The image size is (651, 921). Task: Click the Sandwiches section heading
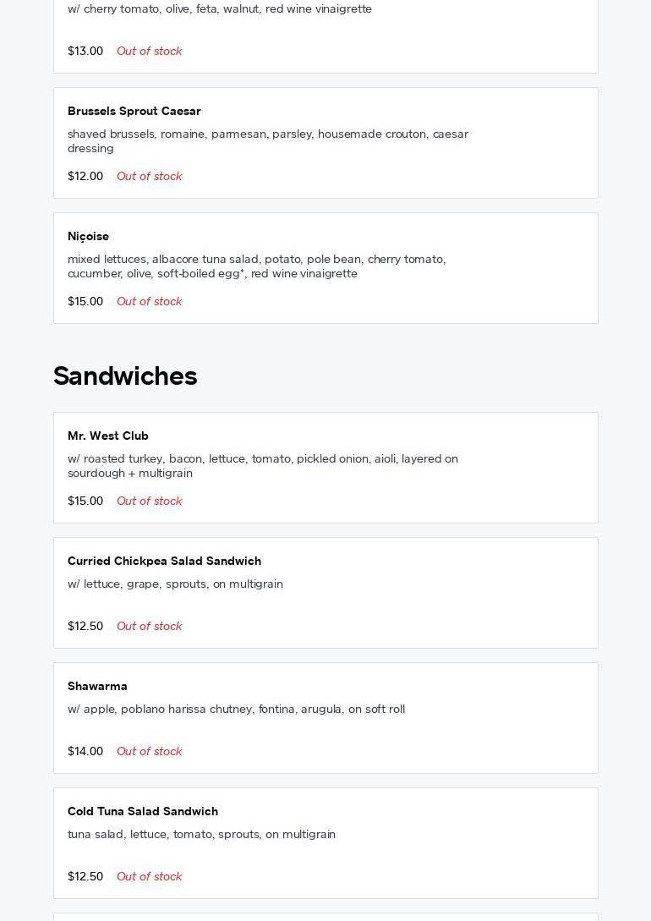pos(125,376)
